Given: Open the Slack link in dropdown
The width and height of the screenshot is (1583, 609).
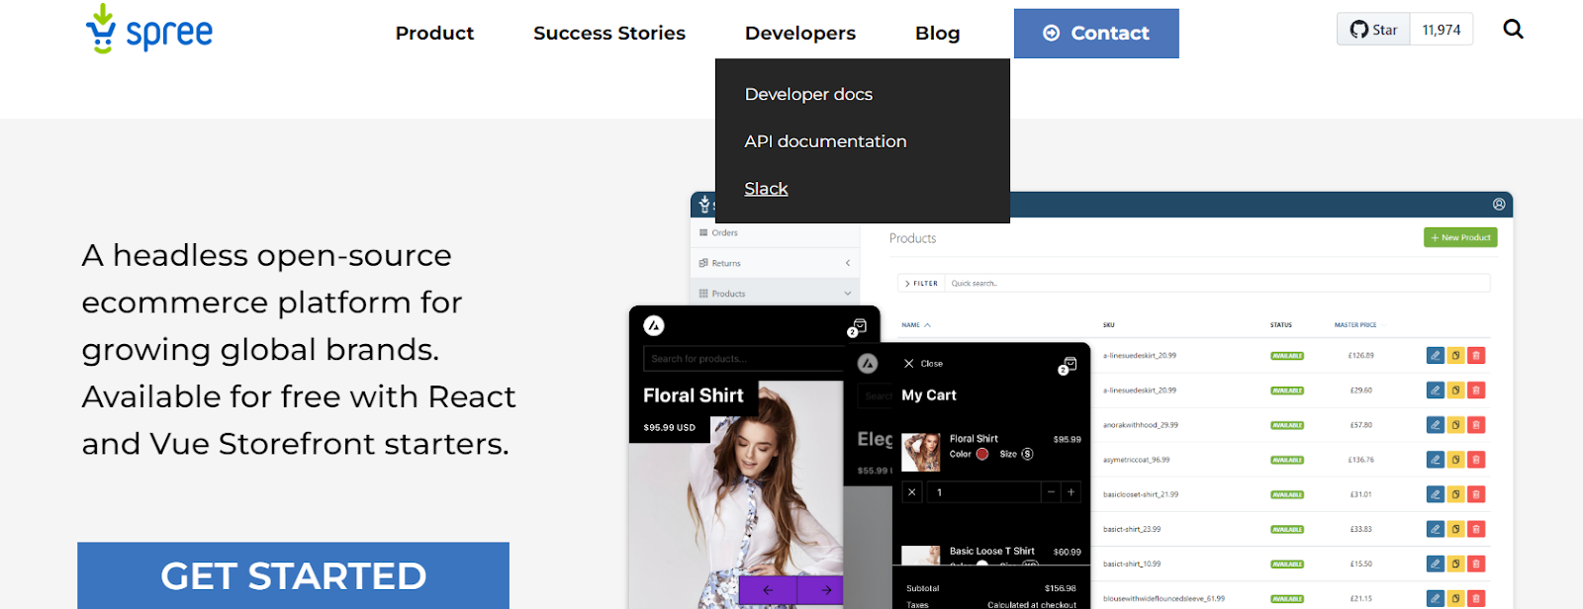Looking at the screenshot, I should 766,189.
